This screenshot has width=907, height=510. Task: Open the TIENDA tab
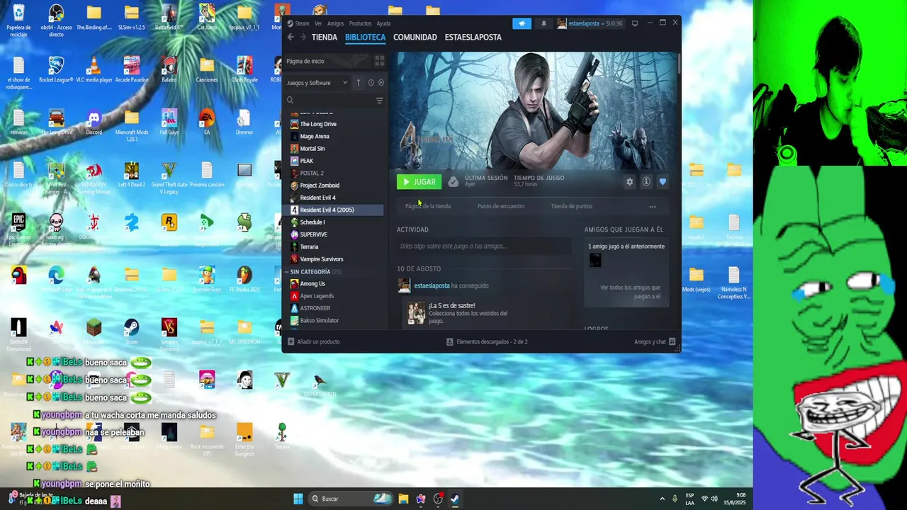coord(325,38)
